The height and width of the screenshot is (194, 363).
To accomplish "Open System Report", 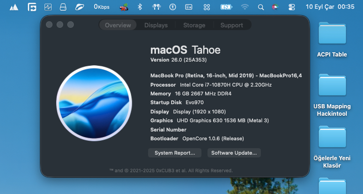I will pyautogui.click(x=175, y=153).
